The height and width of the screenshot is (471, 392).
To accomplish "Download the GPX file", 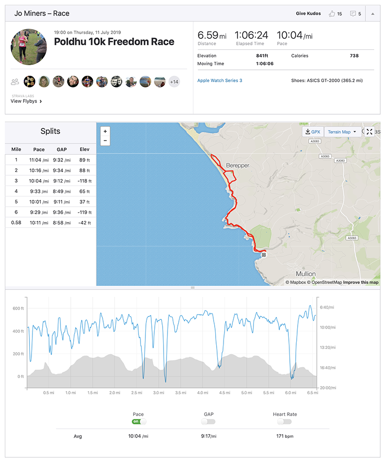I will (312, 132).
